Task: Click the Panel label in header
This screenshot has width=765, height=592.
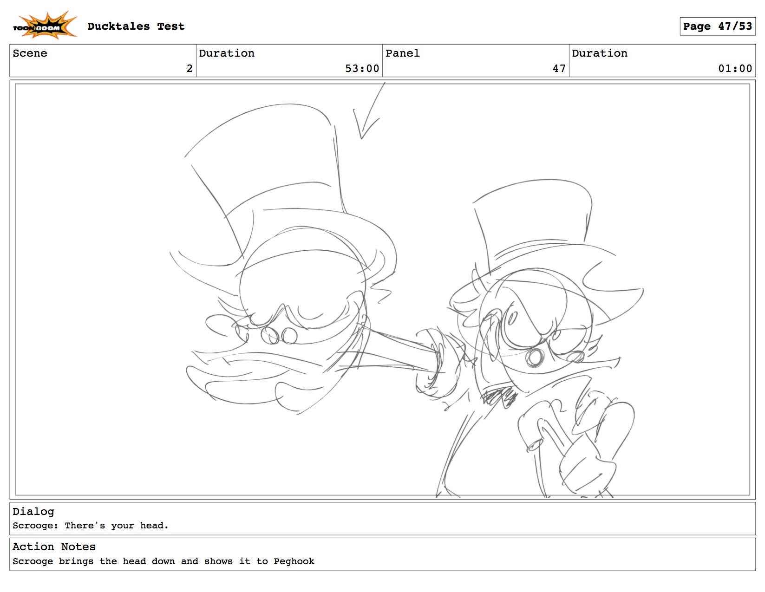Action: pyautogui.click(x=402, y=53)
